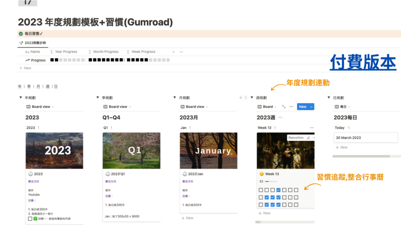The height and width of the screenshot is (225, 401).
Task: Open the Year Progress formula column header
Action: (x=64, y=52)
